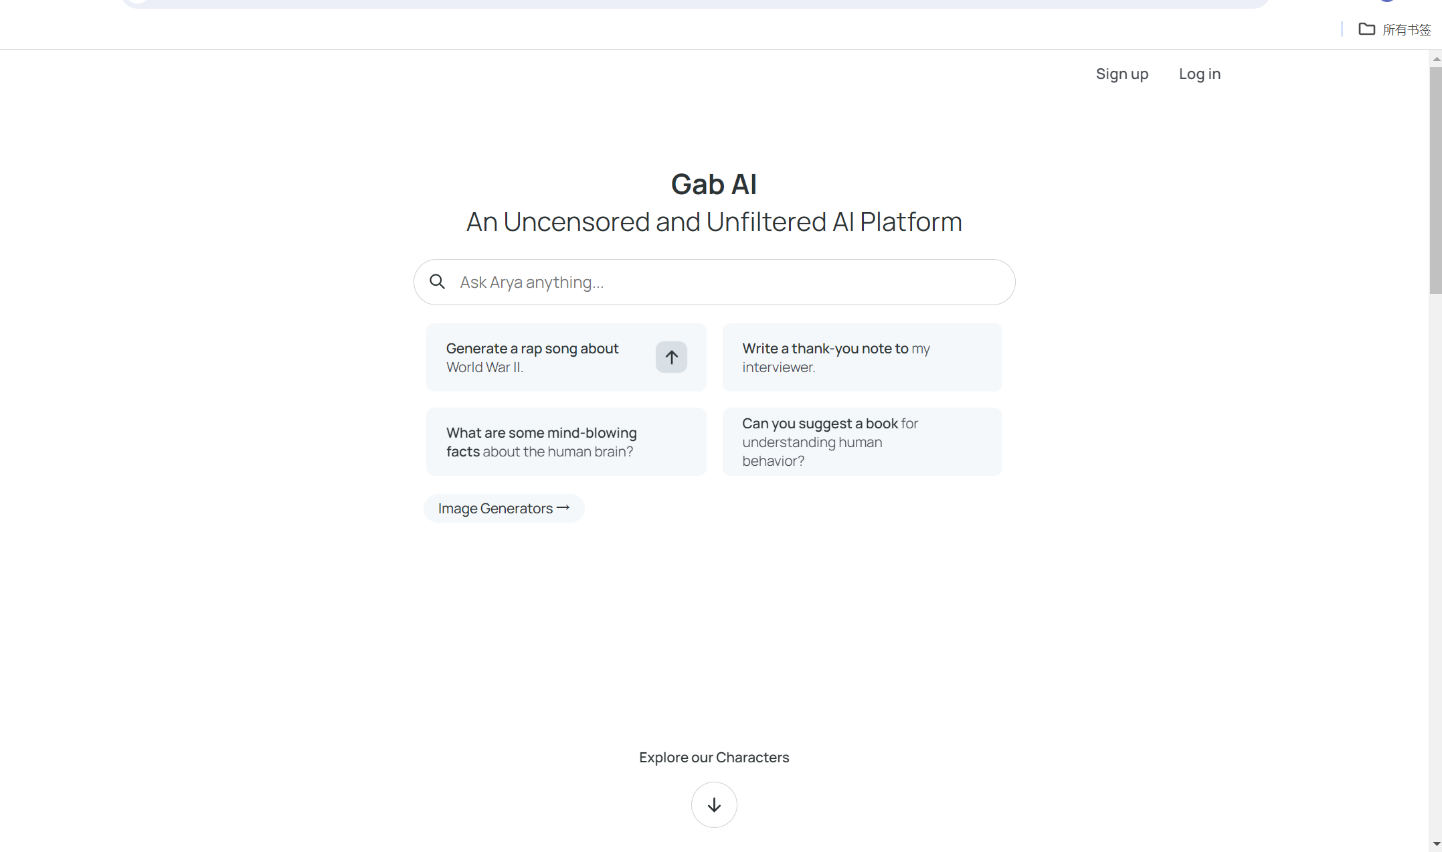Click the Gab AI heading
Image resolution: width=1442 pixels, height=852 pixels.
714,184
